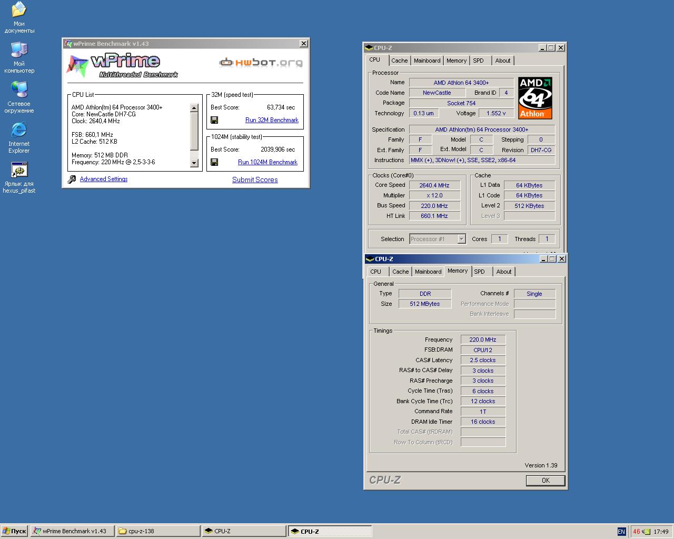Click the Advanced Settings wrench icon
This screenshot has height=539, width=674.
pyautogui.click(x=72, y=179)
